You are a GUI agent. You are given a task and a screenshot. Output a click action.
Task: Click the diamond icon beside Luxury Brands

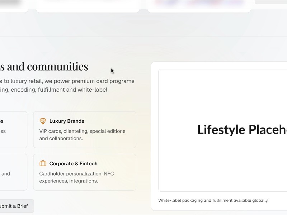43,121
